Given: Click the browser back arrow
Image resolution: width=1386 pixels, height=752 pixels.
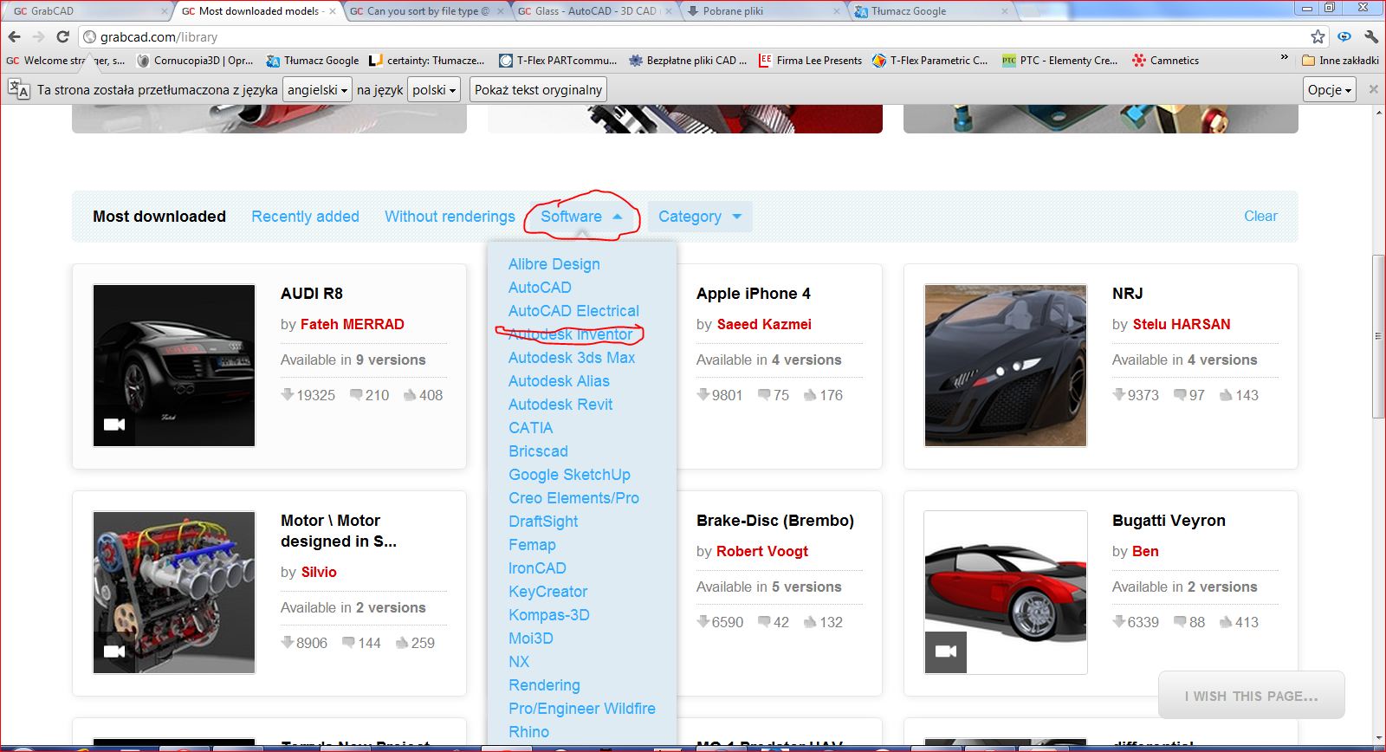Looking at the screenshot, I should [x=14, y=36].
